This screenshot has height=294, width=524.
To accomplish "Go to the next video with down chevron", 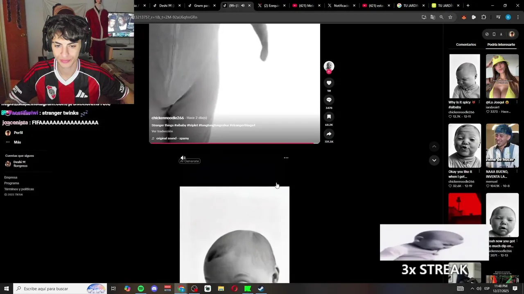I will pyautogui.click(x=434, y=160).
